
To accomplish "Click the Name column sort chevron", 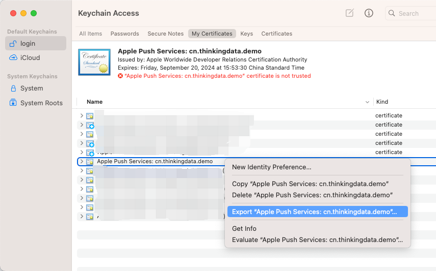I will click(367, 102).
